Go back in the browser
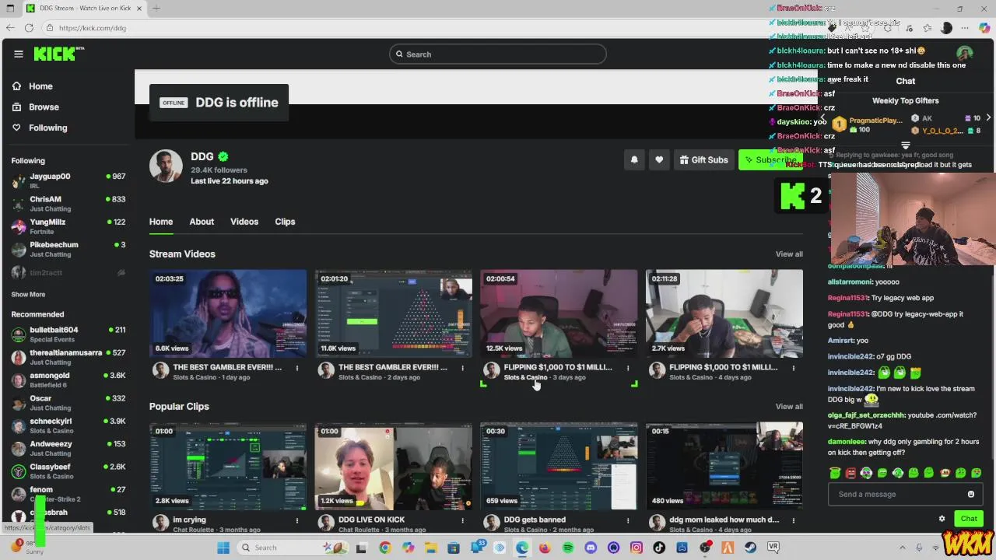The image size is (996, 560). point(10,28)
